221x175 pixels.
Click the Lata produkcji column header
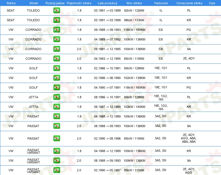click(107, 3)
